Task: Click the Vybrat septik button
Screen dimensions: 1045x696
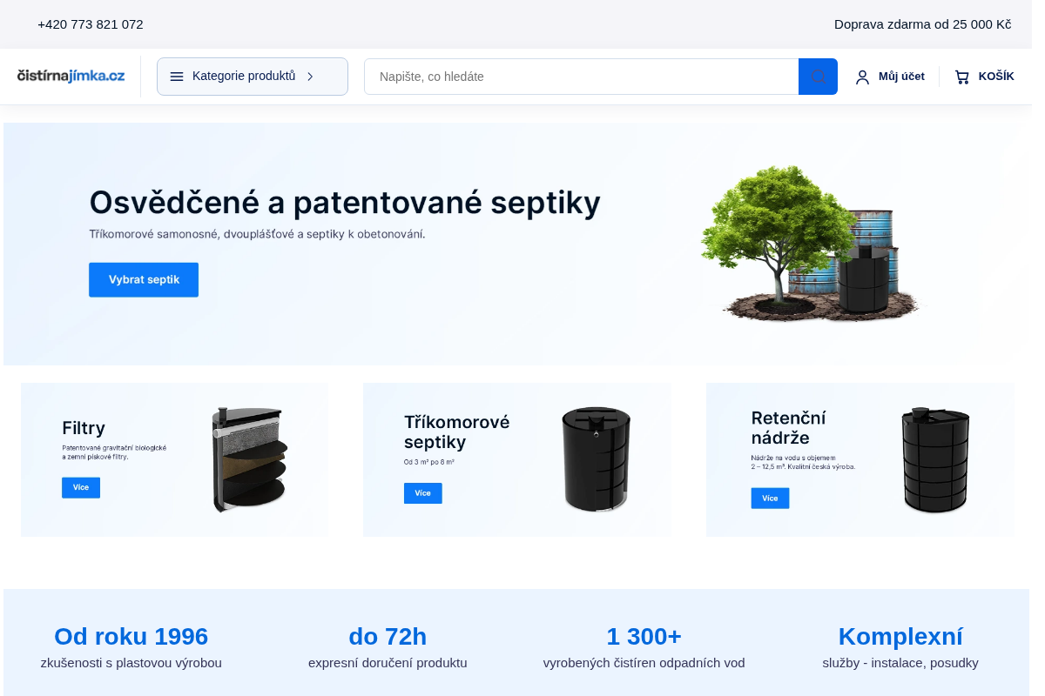Action: pos(144,280)
